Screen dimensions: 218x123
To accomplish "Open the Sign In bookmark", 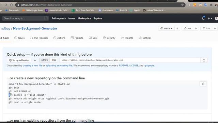I will pyautogui.click(x=135, y=10).
